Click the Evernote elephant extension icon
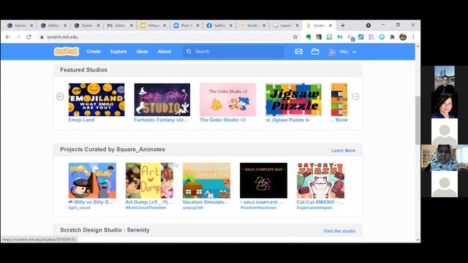468x263 pixels. coord(309,37)
